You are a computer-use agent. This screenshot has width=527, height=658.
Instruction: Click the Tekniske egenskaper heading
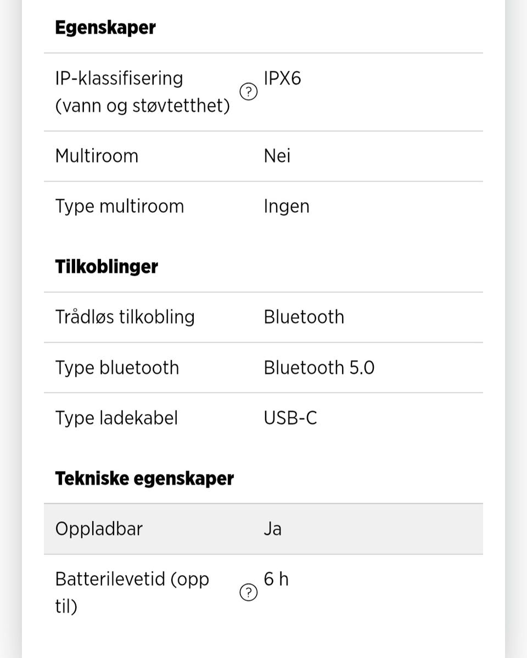tap(144, 478)
